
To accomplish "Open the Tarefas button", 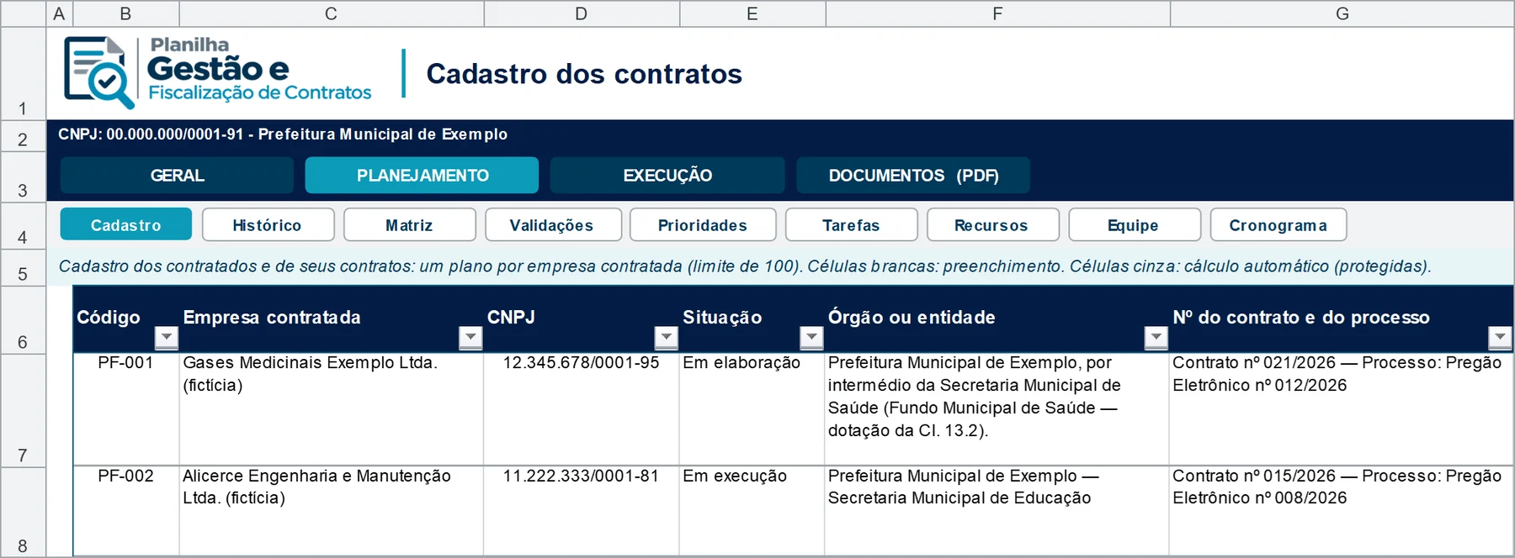I will tap(851, 225).
